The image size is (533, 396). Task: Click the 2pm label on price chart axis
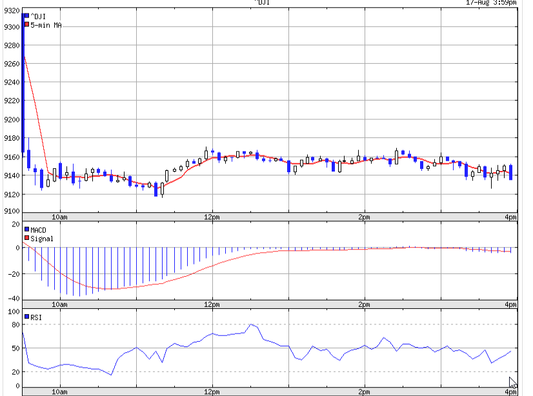tap(364, 217)
